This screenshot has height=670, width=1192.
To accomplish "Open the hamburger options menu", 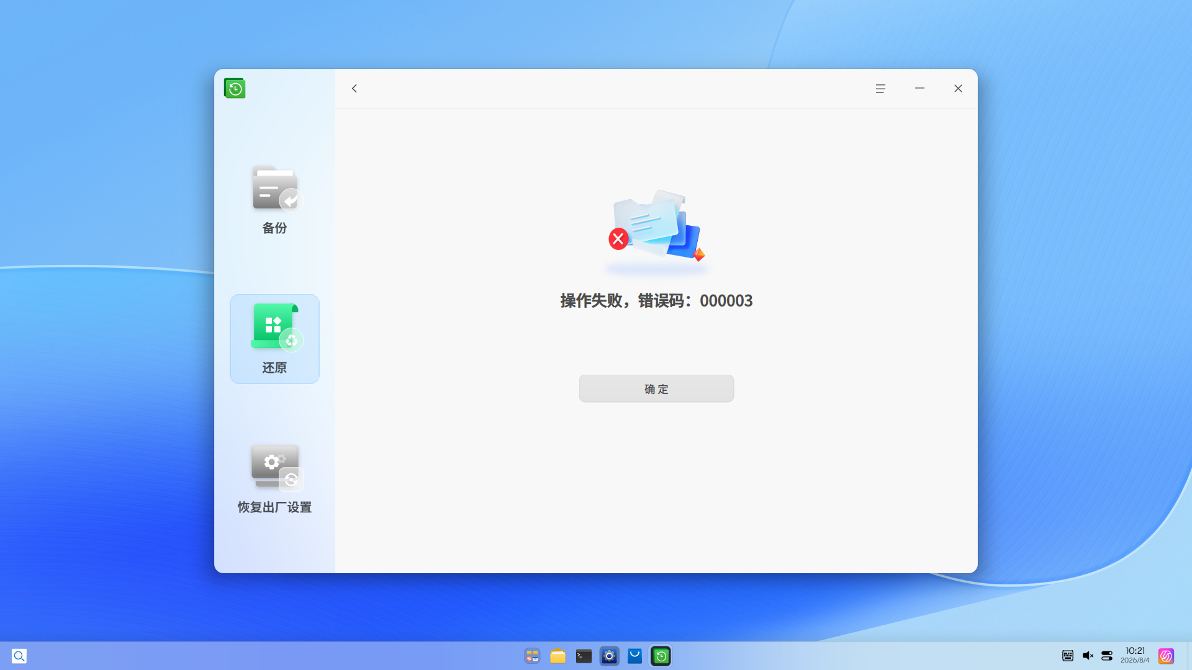I will 880,89.
